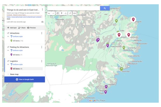
Task: Collapse the Attractions layer chevron
Action: pyautogui.click(x=8, y=36)
